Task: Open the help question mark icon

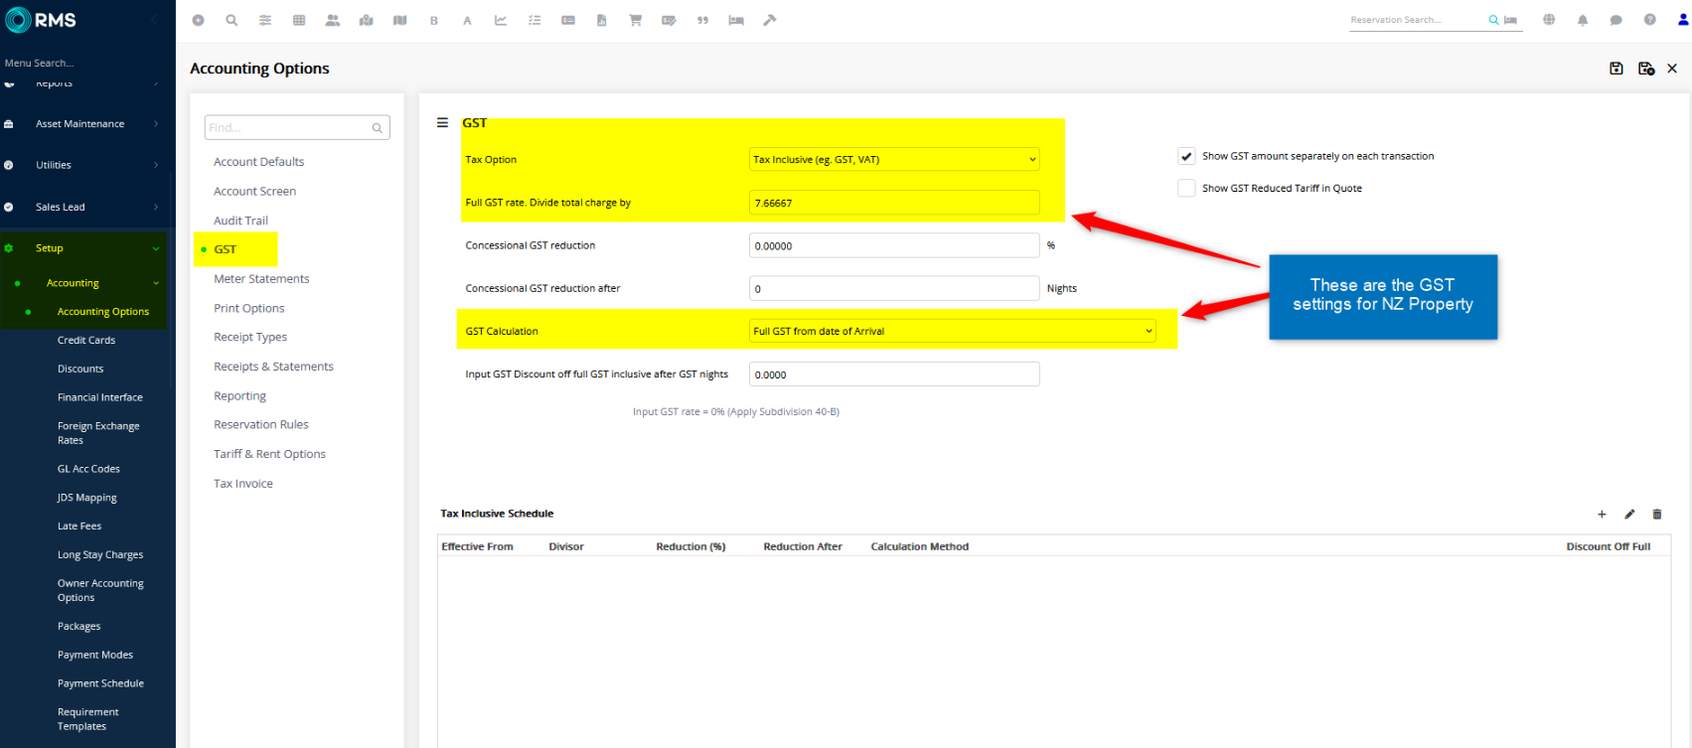Action: tap(1650, 20)
